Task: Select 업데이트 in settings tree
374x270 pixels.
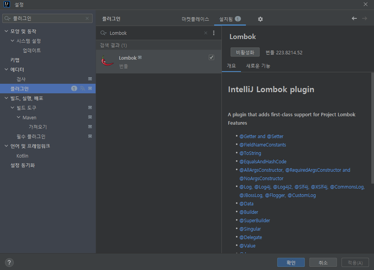Action: tap(32, 50)
